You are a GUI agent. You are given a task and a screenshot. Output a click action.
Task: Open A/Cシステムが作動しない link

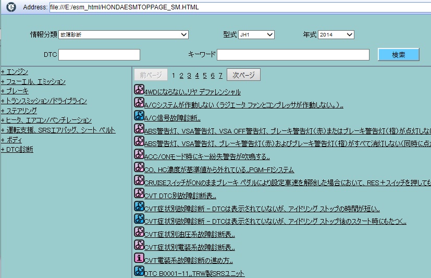pos(244,105)
